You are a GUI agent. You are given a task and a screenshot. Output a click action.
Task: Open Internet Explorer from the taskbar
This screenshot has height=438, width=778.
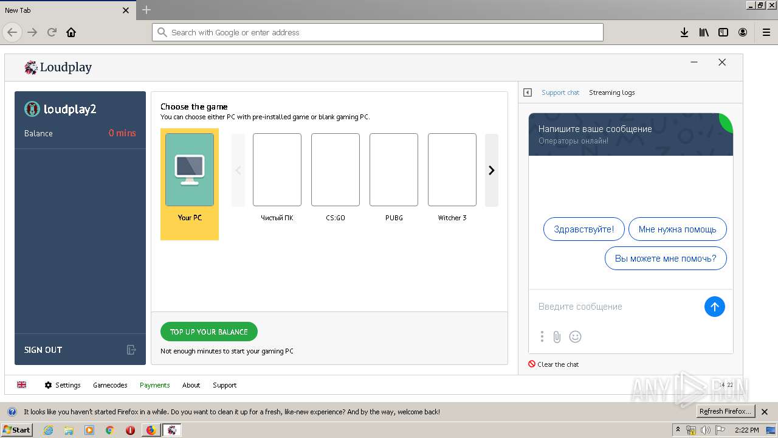(x=48, y=430)
